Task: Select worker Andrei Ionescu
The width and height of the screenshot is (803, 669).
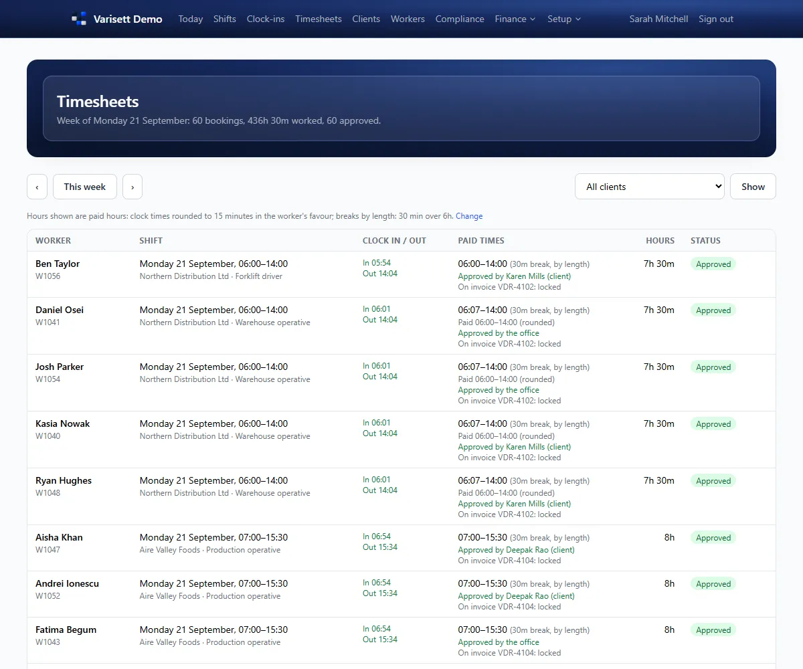Action: (67, 583)
